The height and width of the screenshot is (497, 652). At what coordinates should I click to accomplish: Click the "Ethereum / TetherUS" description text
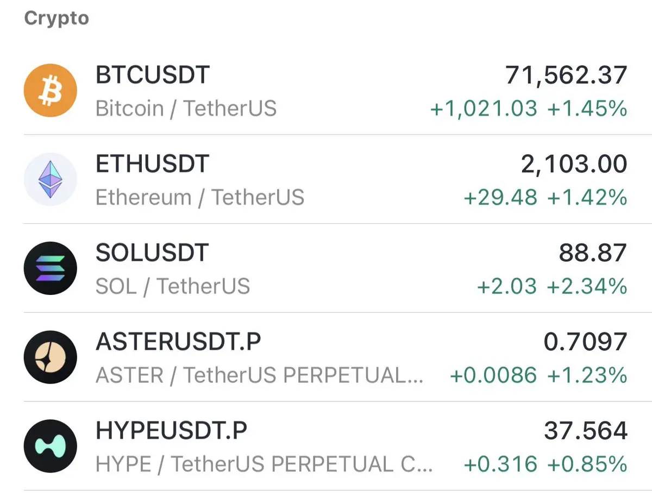199,198
